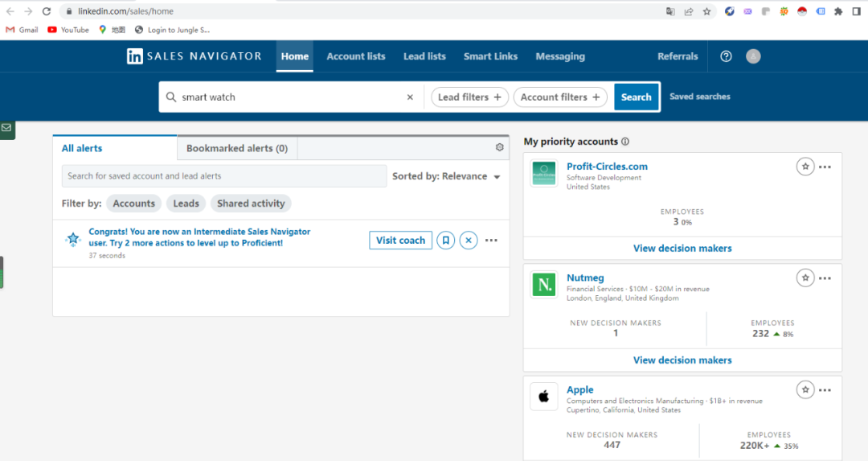Bookmark the Congrats alert
868x461 pixels.
(x=445, y=241)
